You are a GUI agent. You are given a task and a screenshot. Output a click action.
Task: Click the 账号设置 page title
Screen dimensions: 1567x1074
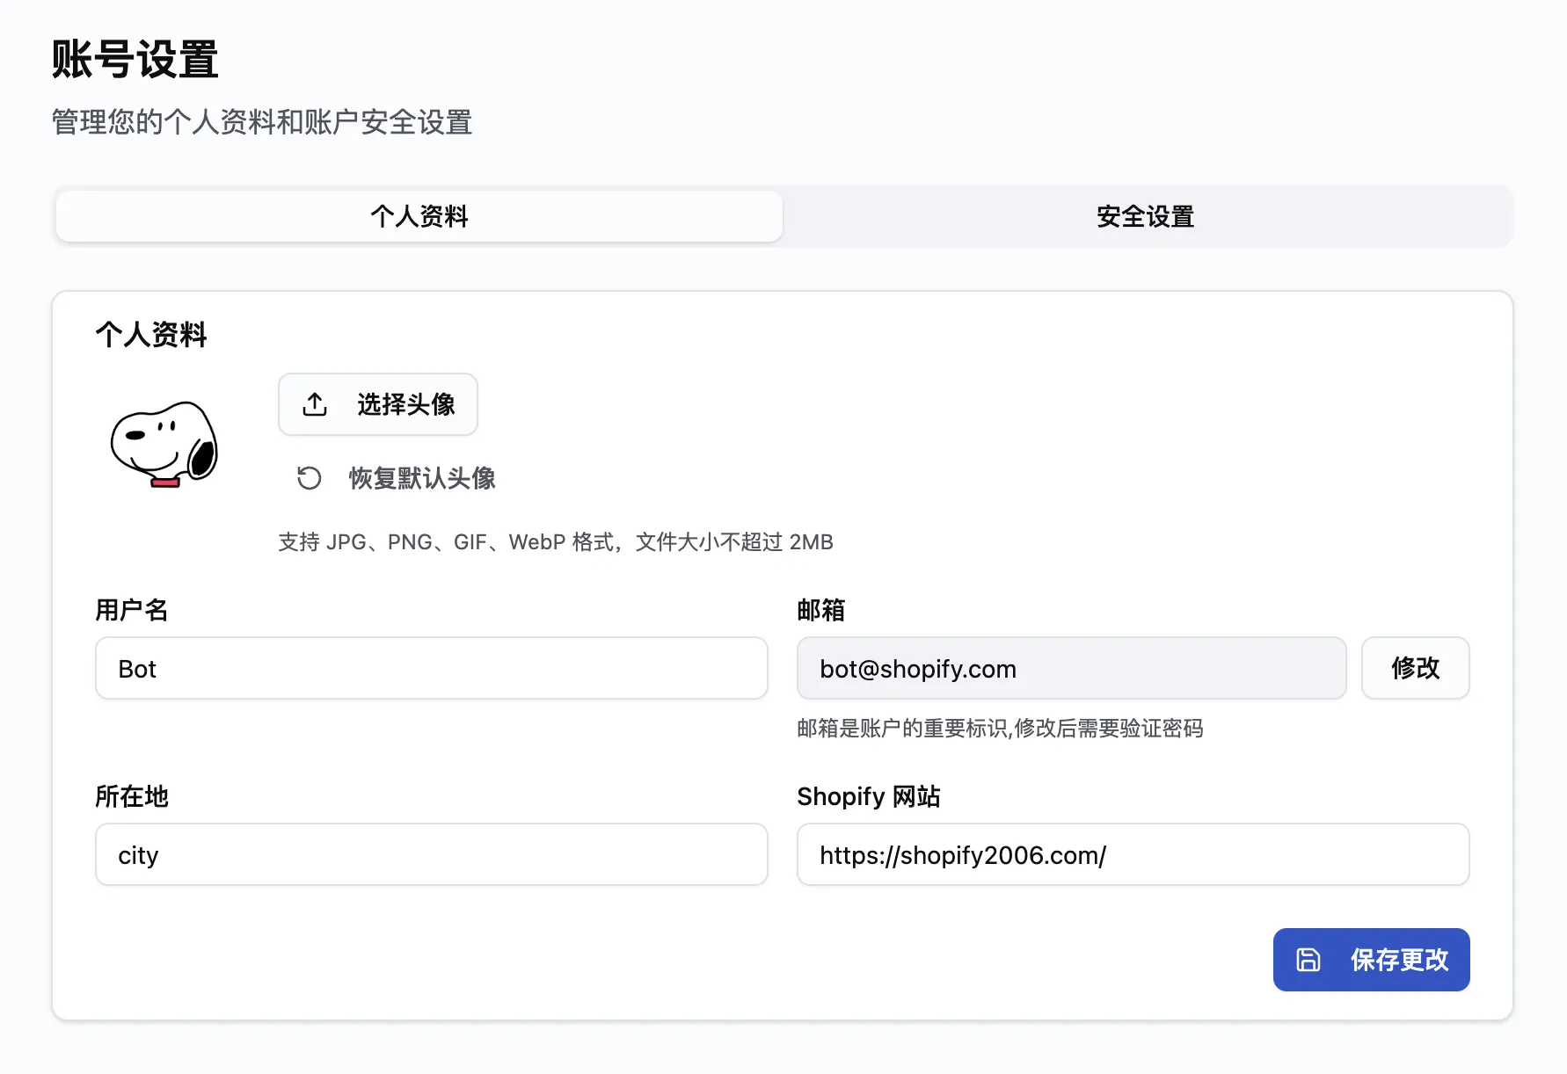(x=135, y=59)
